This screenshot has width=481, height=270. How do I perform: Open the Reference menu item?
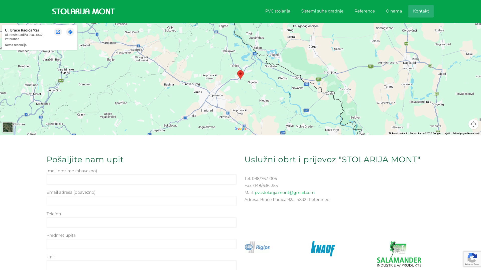click(365, 11)
